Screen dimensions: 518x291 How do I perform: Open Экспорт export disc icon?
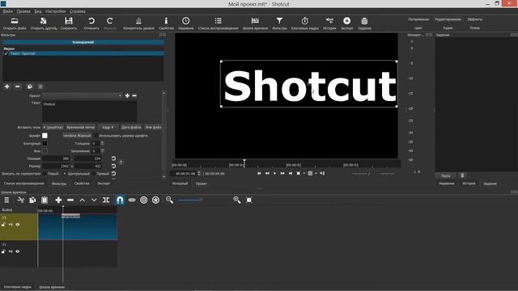click(347, 21)
